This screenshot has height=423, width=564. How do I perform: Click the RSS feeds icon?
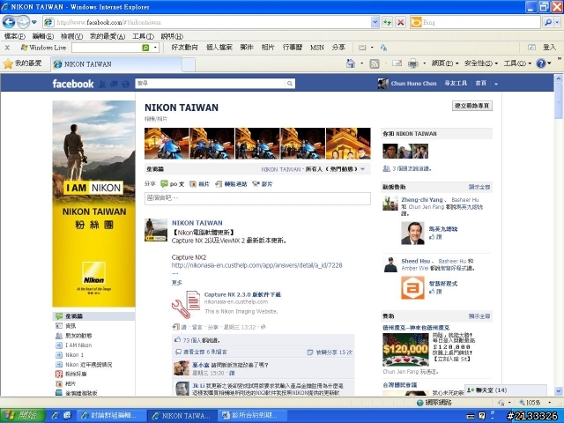click(375, 63)
